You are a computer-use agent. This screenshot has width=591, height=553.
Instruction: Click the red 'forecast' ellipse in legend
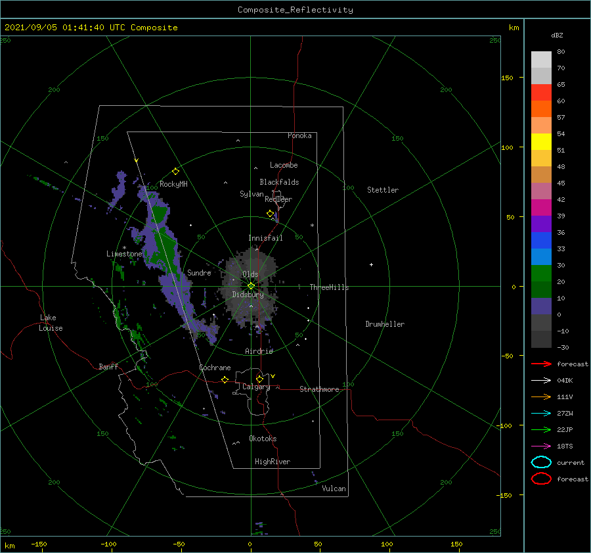click(541, 479)
